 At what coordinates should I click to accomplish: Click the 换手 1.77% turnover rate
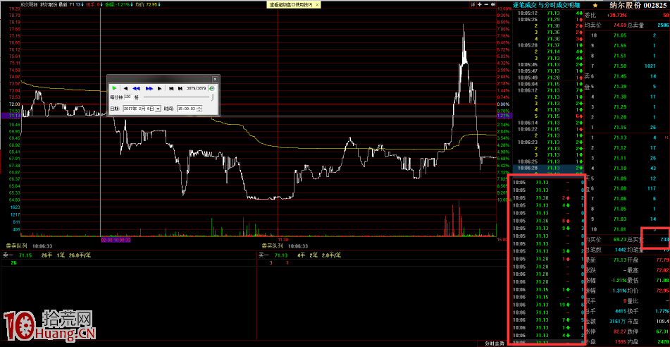tap(662, 310)
